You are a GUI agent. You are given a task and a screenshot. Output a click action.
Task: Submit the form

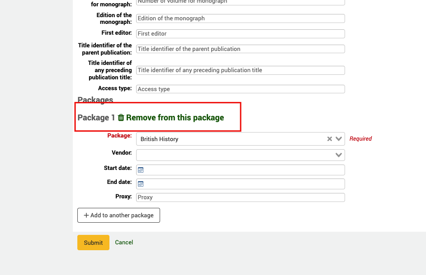coord(93,242)
